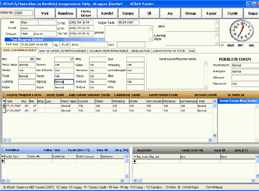Click the Ateş input field
Image resolution: width=259 pixels, height=191 pixels.
pos(98,59)
